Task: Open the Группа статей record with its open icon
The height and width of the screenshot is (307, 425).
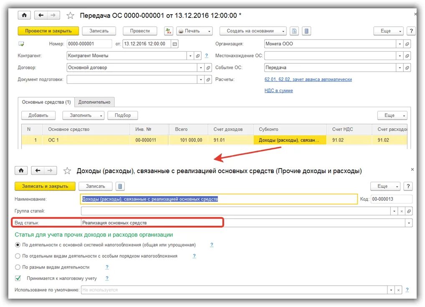Action: (409, 211)
